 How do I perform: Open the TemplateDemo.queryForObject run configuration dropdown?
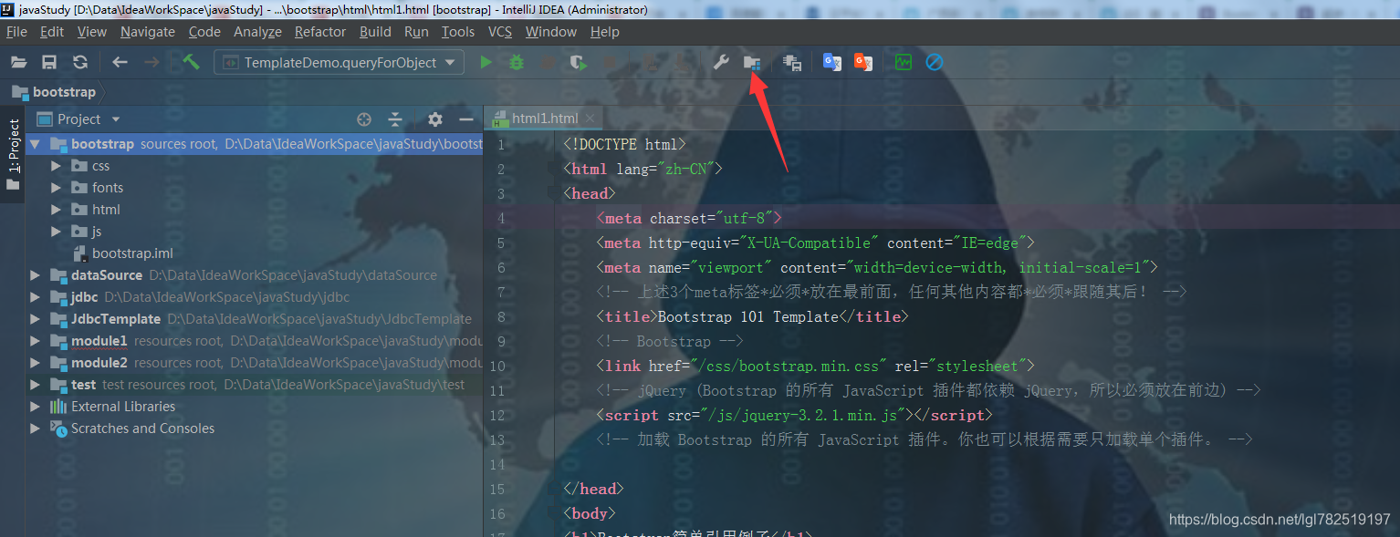[340, 62]
